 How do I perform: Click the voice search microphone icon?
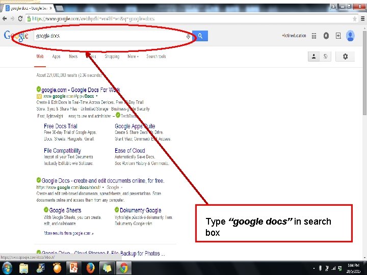188,36
